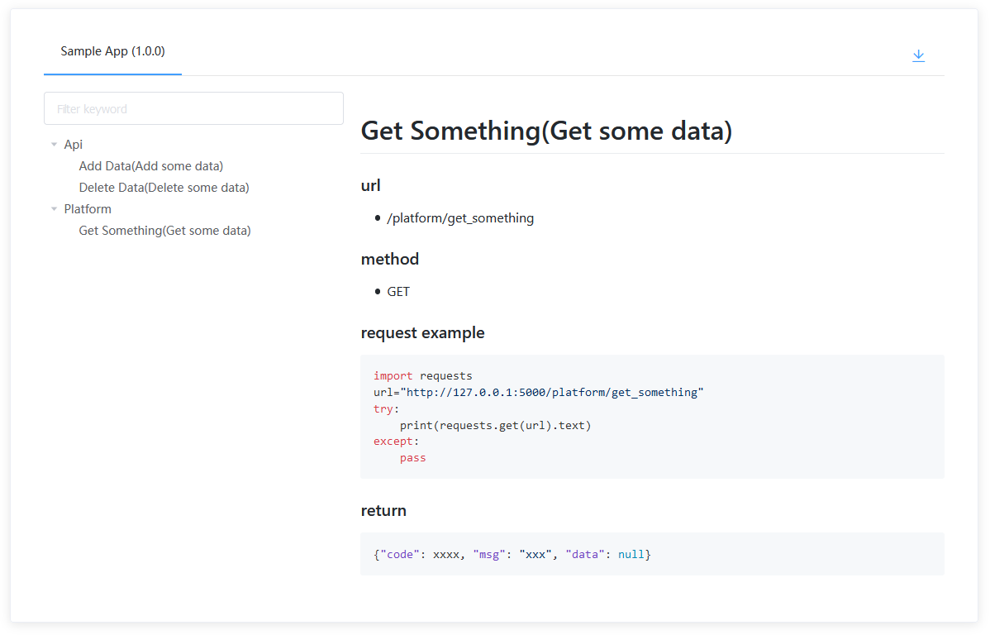Collapse the Platform tree section
This screenshot has width=990, height=635.
(x=54, y=208)
